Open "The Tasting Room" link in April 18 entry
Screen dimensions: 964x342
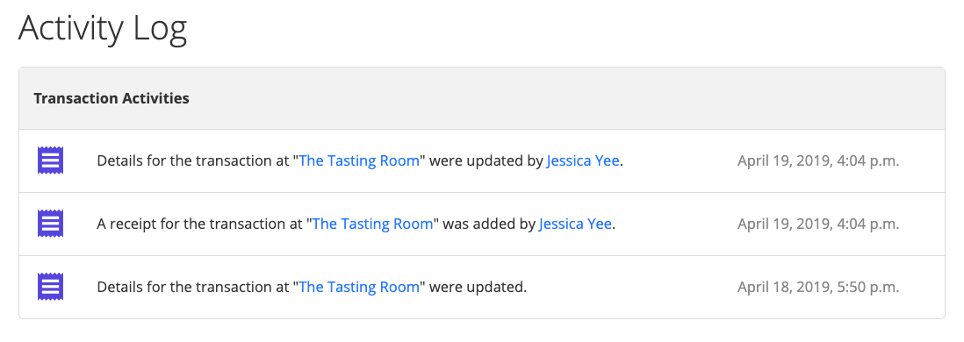[x=359, y=287]
